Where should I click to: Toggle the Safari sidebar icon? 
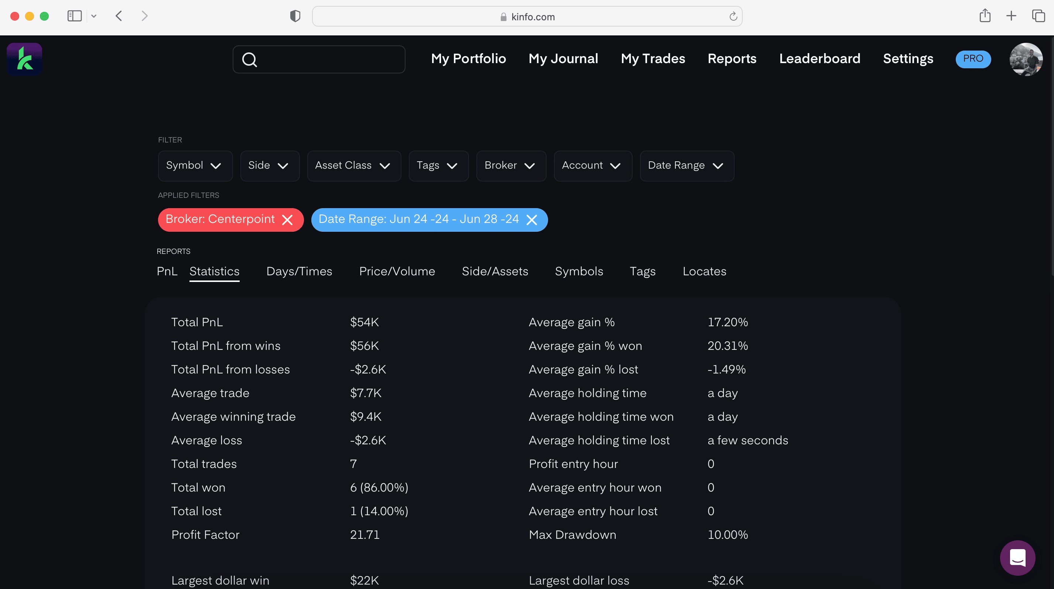point(75,16)
